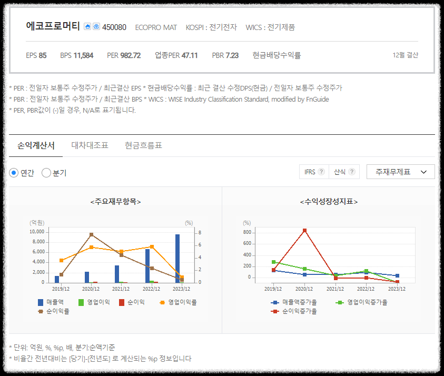Click the BPS 11,584 value

[83, 55]
